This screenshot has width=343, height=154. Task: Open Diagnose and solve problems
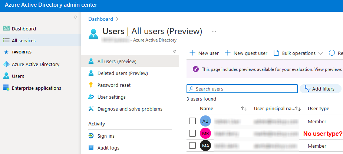click(130, 109)
